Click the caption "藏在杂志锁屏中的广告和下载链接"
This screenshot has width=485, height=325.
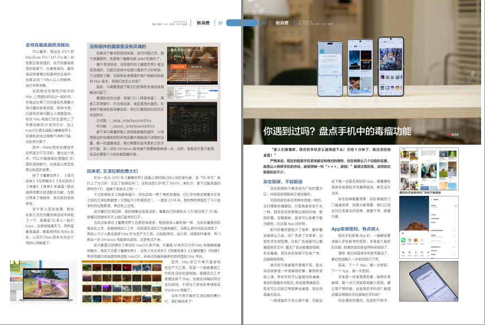420,193
